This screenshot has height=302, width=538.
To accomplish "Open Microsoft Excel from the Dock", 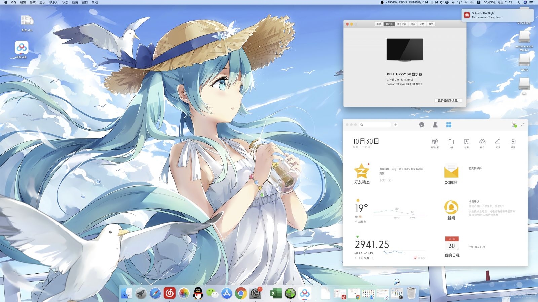I will click(x=276, y=293).
